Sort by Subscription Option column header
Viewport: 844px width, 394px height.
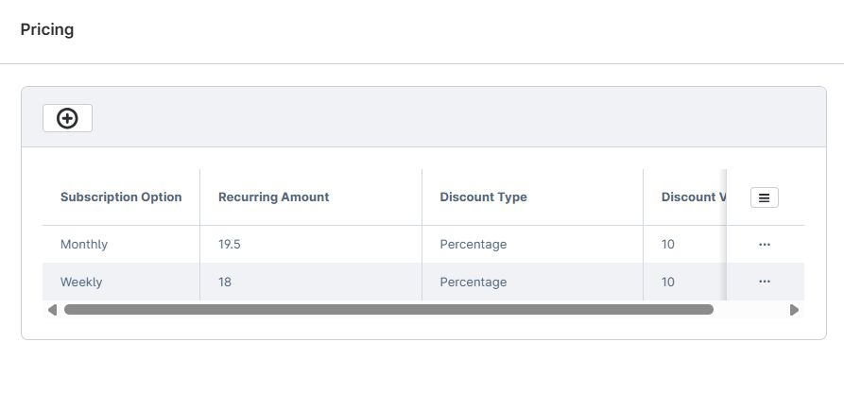click(121, 197)
